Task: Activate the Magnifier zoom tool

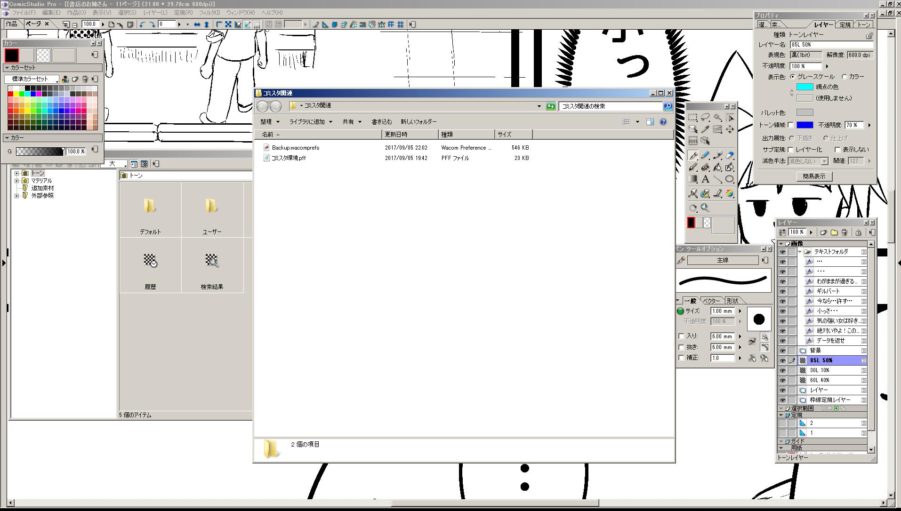Action: tap(705, 208)
